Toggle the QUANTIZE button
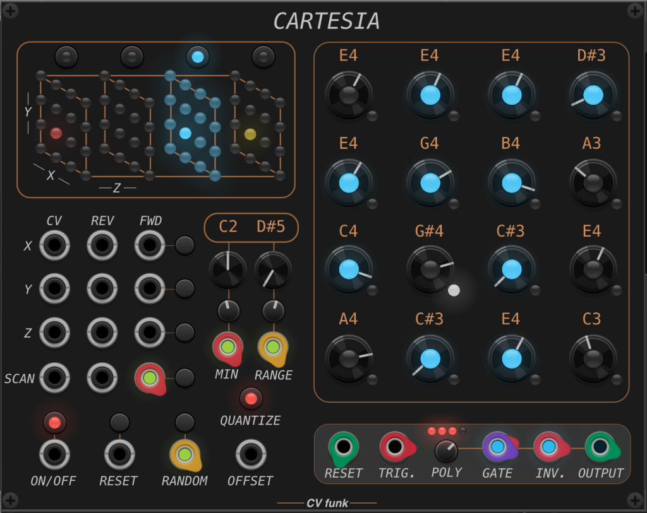The width and height of the screenshot is (647, 513). [251, 398]
